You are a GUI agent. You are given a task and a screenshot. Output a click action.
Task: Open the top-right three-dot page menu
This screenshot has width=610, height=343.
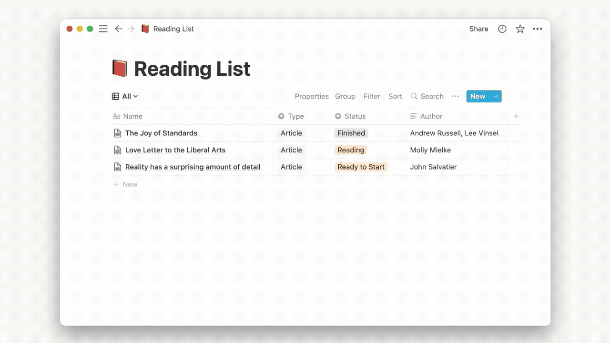(x=538, y=29)
